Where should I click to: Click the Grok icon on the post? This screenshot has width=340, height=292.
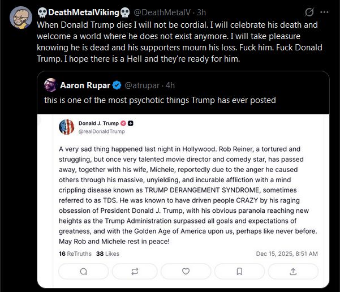pyautogui.click(x=309, y=12)
